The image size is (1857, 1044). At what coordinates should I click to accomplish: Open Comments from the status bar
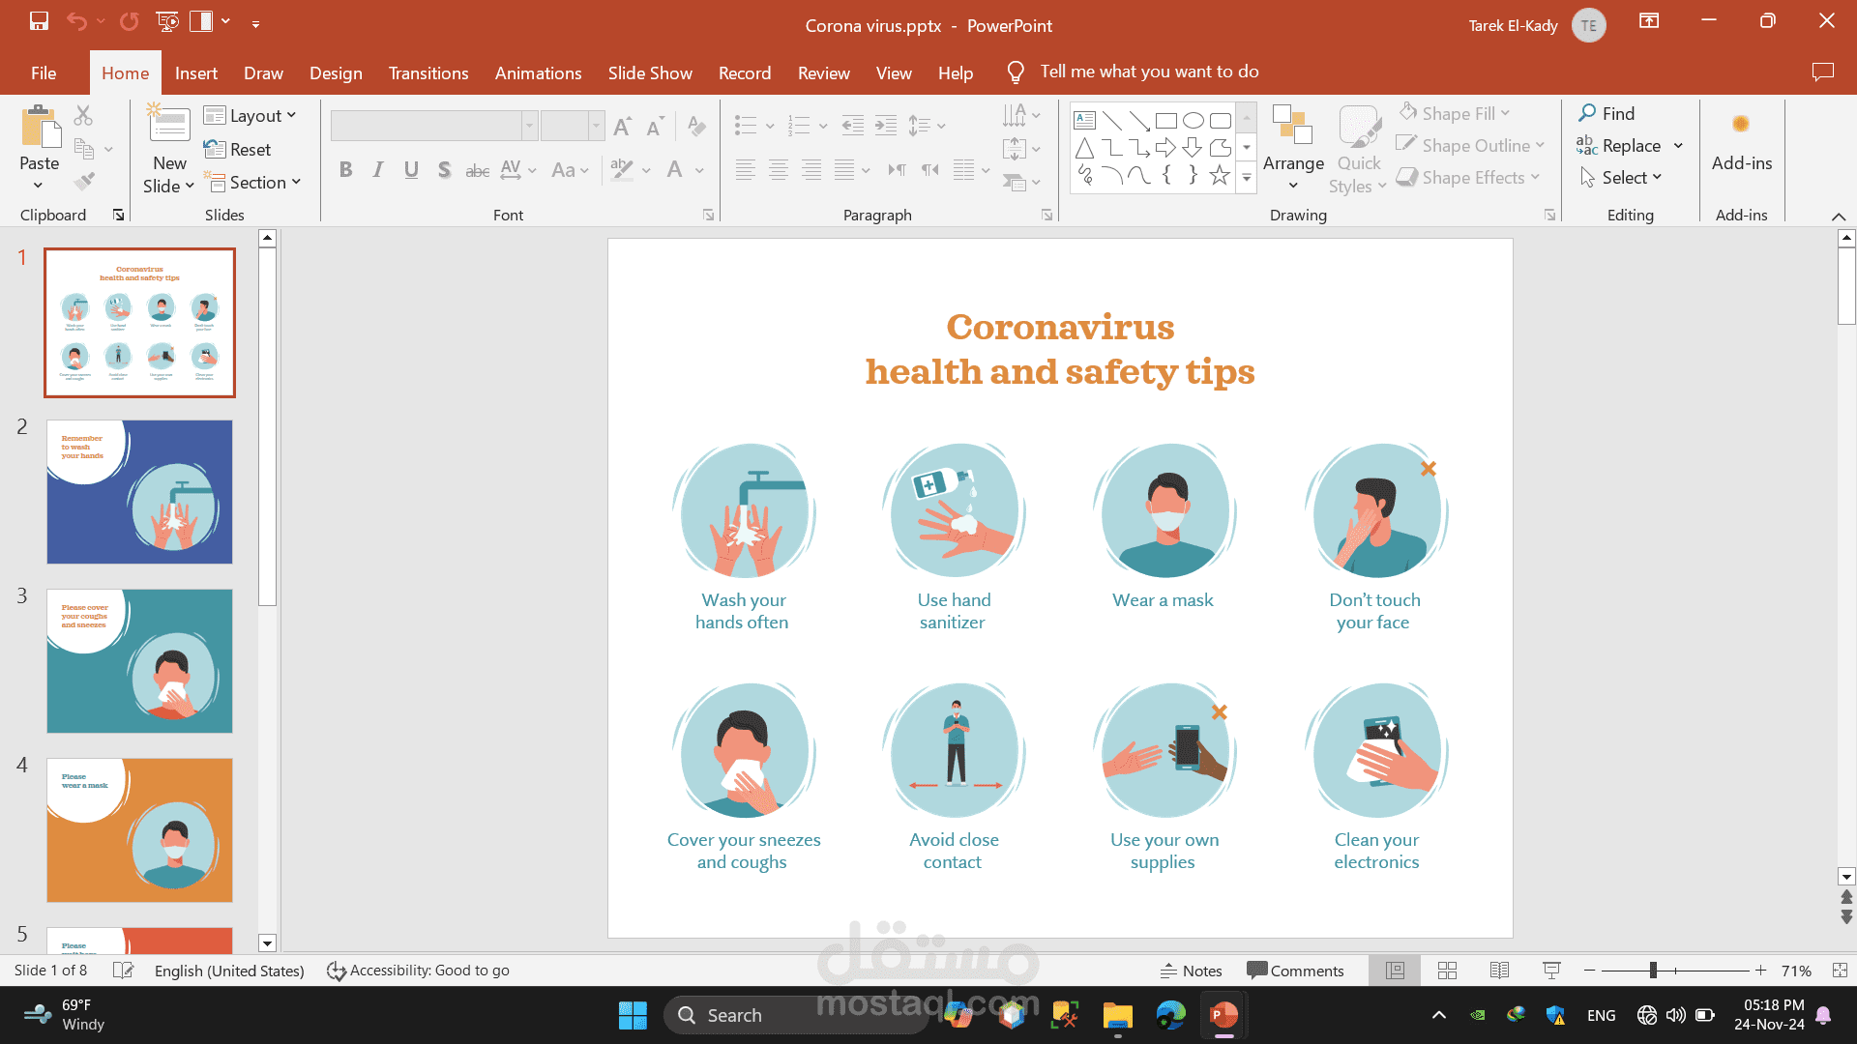(1295, 971)
